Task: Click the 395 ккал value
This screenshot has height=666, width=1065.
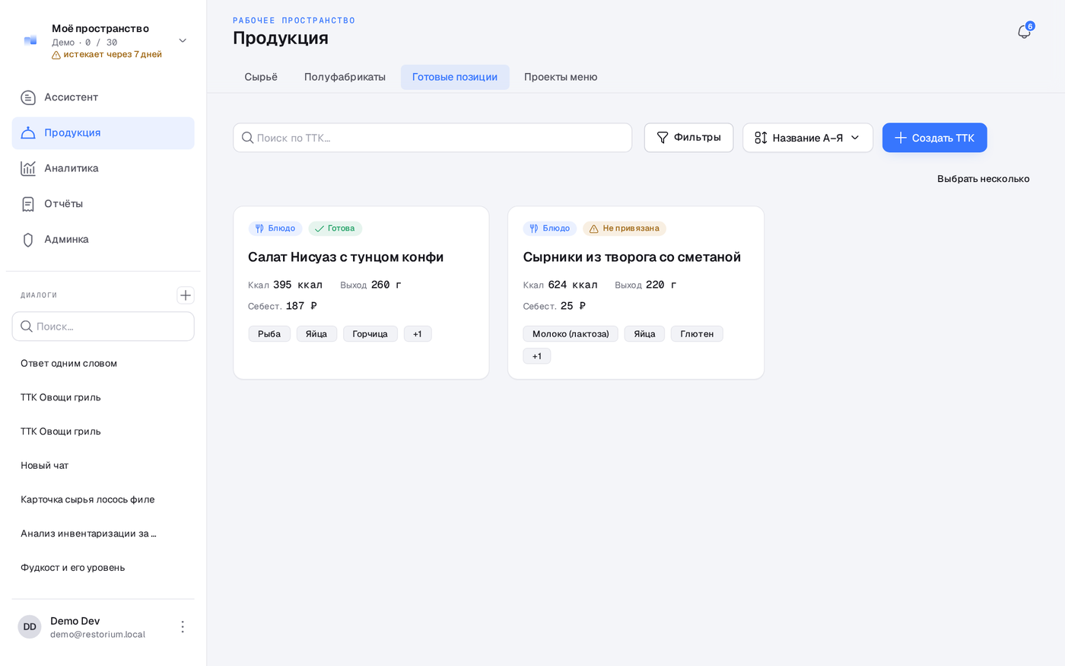Action: click(x=297, y=285)
